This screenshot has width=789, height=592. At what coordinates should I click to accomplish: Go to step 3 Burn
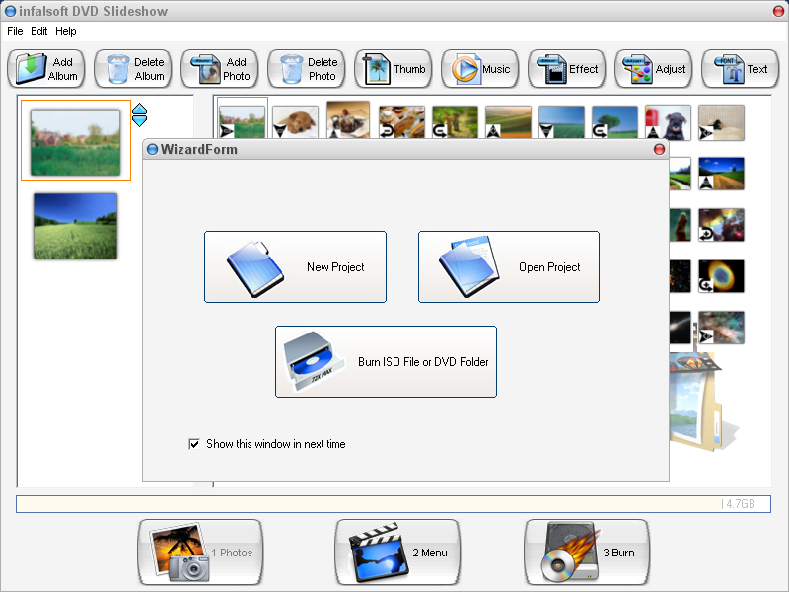point(587,553)
